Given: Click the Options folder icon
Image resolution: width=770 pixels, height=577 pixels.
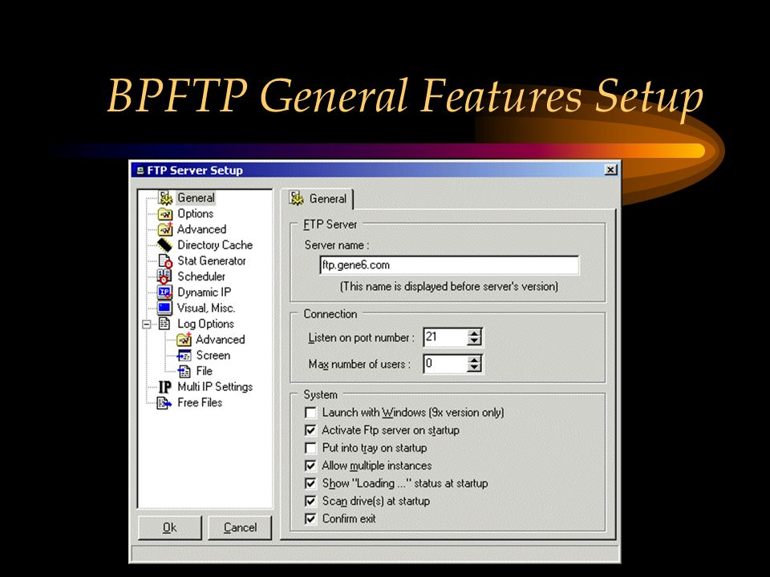Looking at the screenshot, I should click(165, 214).
